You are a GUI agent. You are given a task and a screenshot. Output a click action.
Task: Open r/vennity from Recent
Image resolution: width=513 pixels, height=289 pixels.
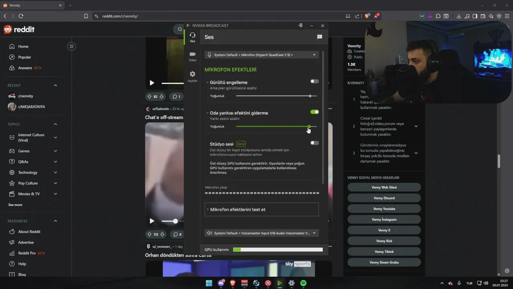pyautogui.click(x=26, y=96)
